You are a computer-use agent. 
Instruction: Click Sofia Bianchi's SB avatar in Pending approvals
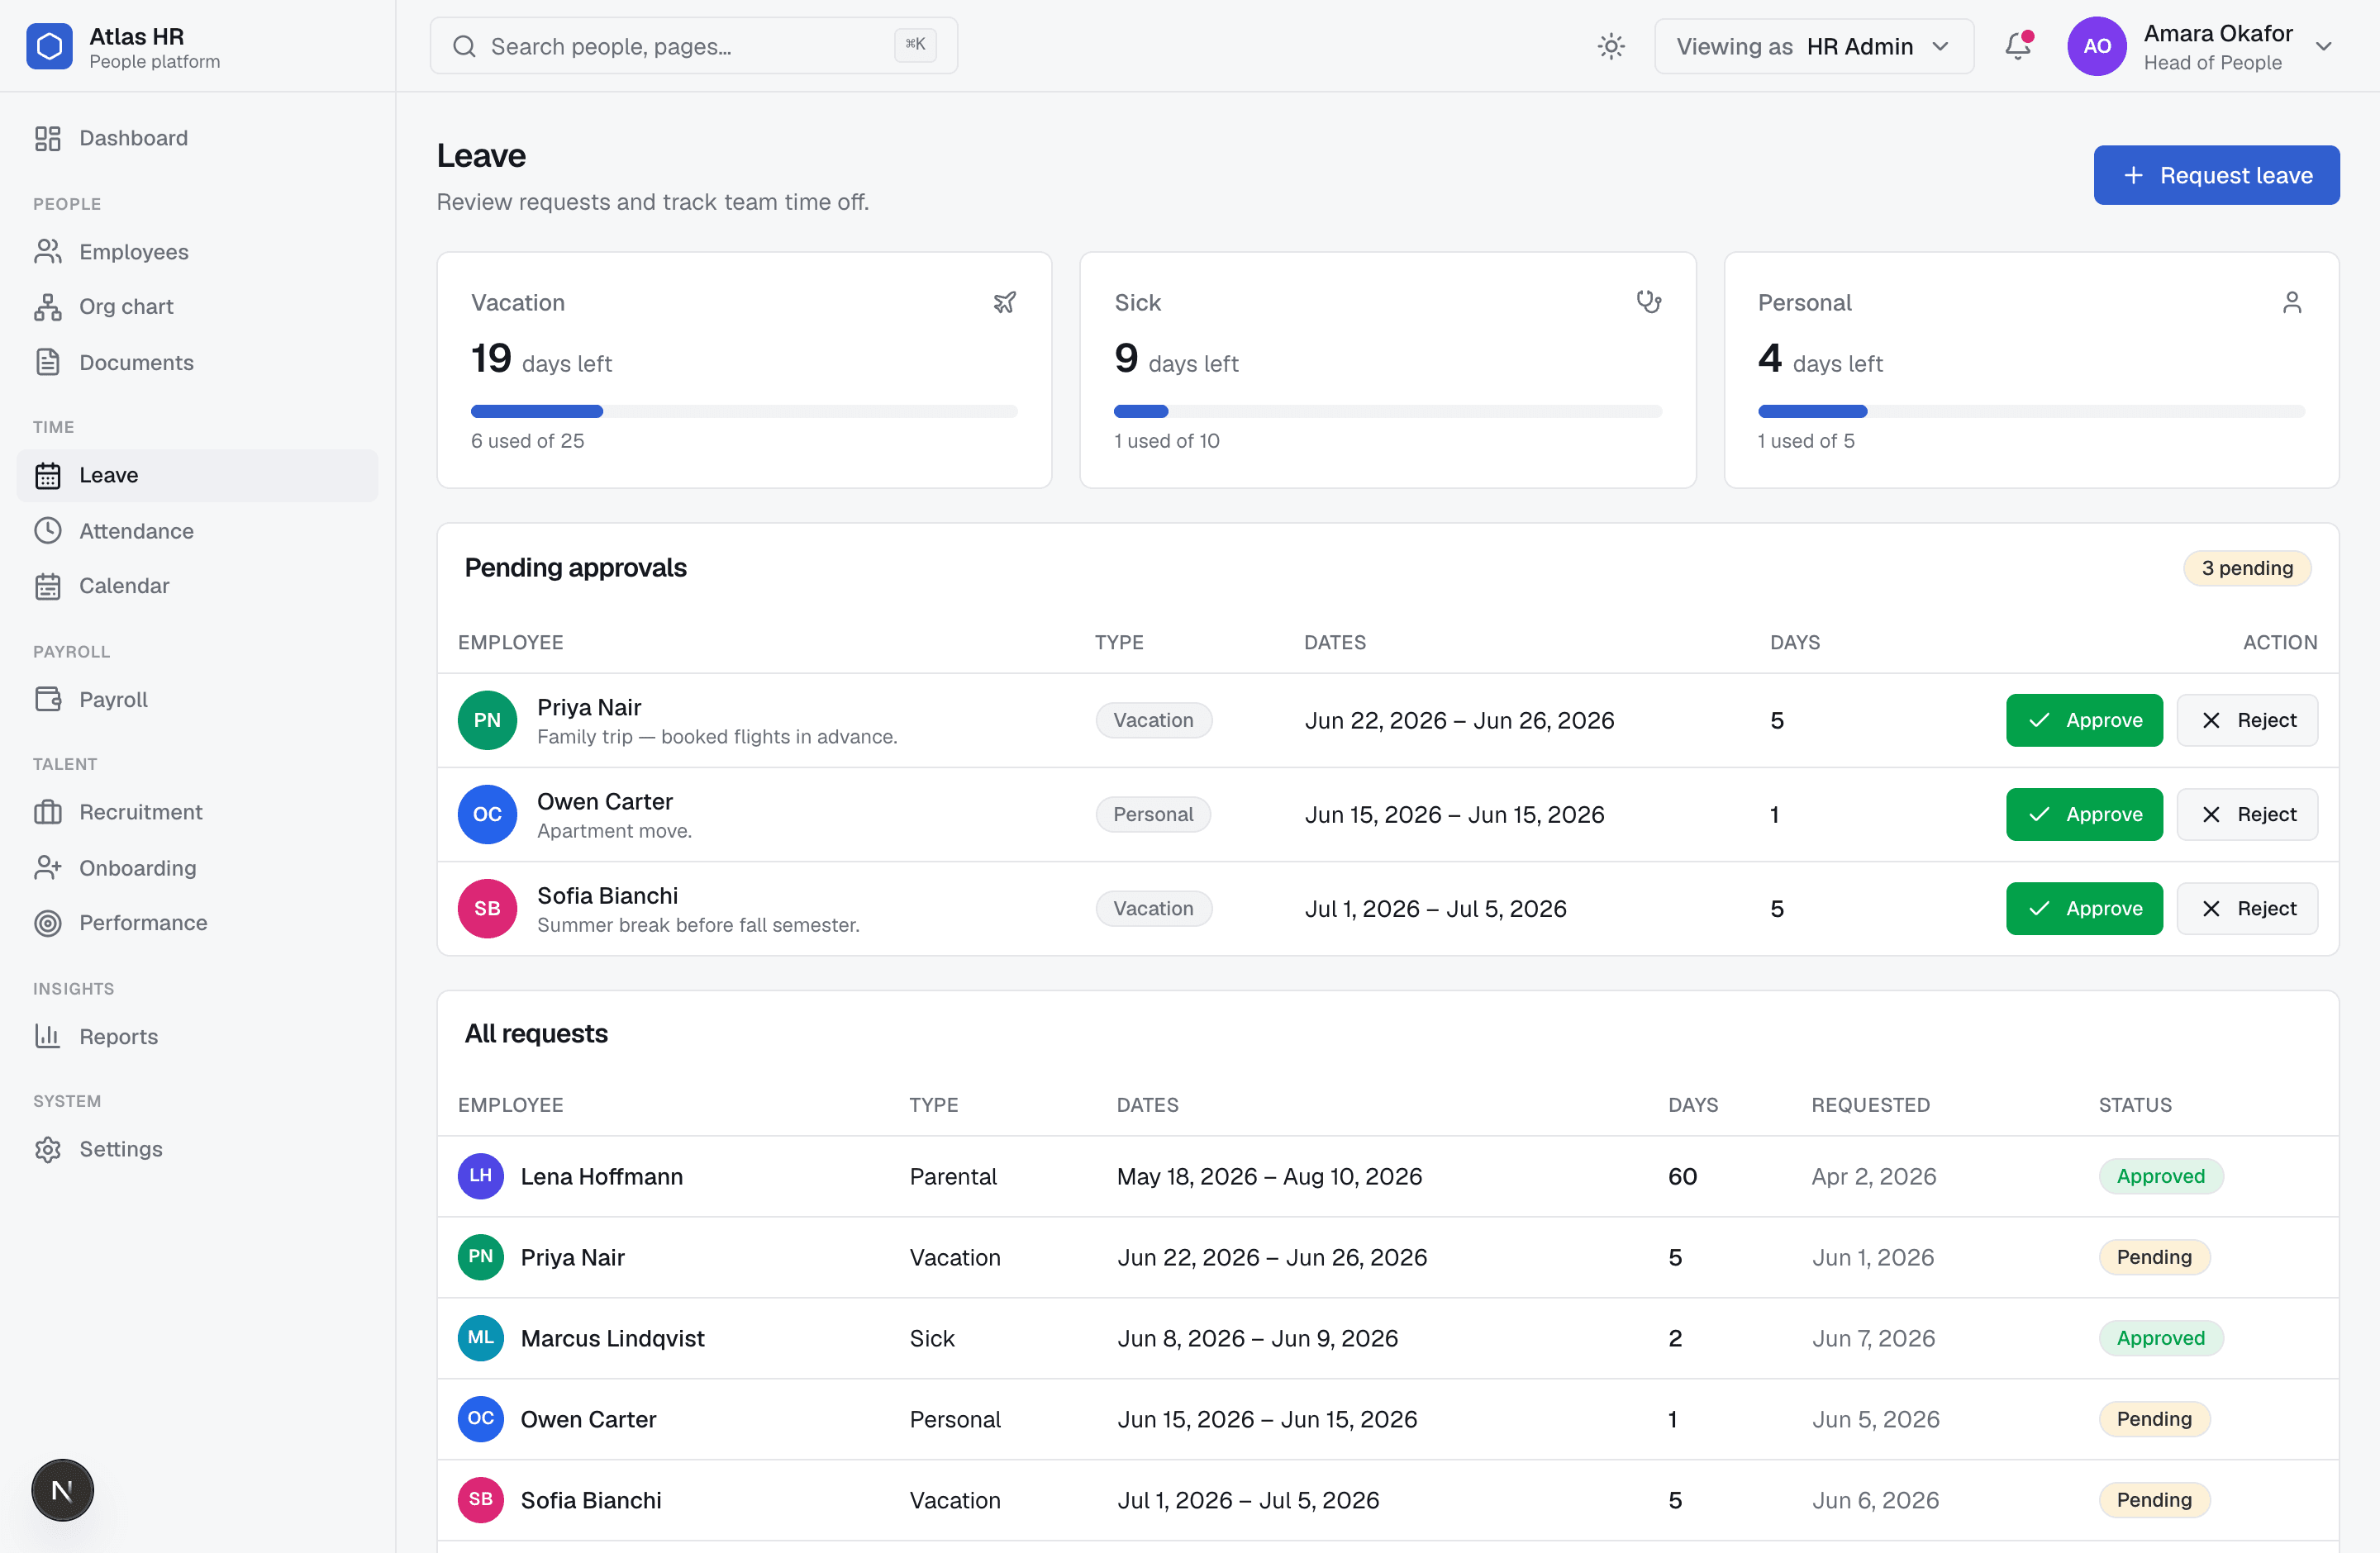[487, 909]
